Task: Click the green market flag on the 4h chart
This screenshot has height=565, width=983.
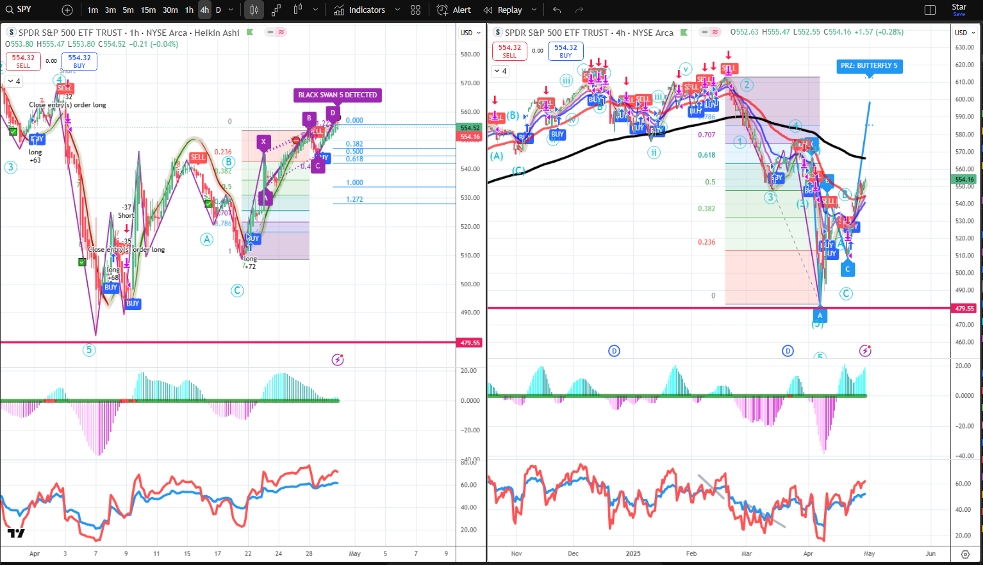Action: (x=684, y=32)
